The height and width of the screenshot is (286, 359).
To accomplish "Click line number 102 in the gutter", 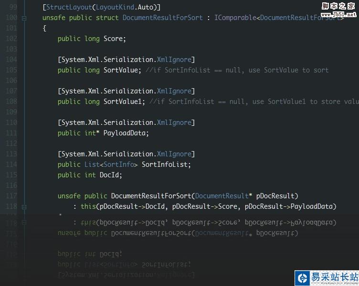I will coord(11,39).
